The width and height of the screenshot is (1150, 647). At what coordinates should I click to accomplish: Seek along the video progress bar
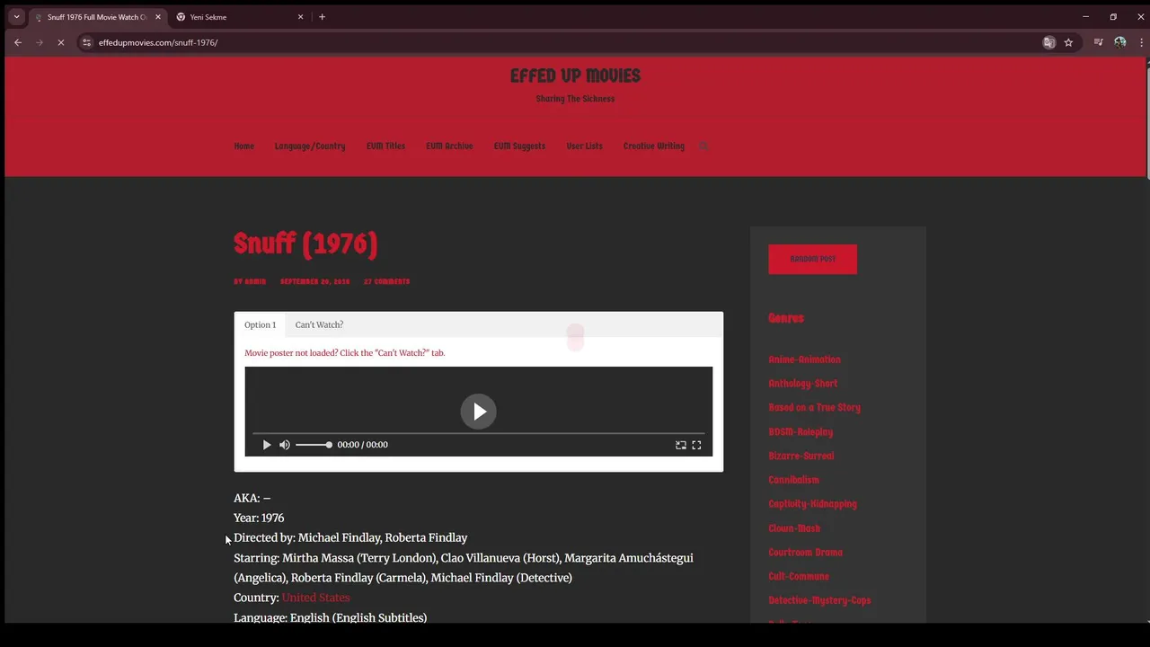click(478, 433)
